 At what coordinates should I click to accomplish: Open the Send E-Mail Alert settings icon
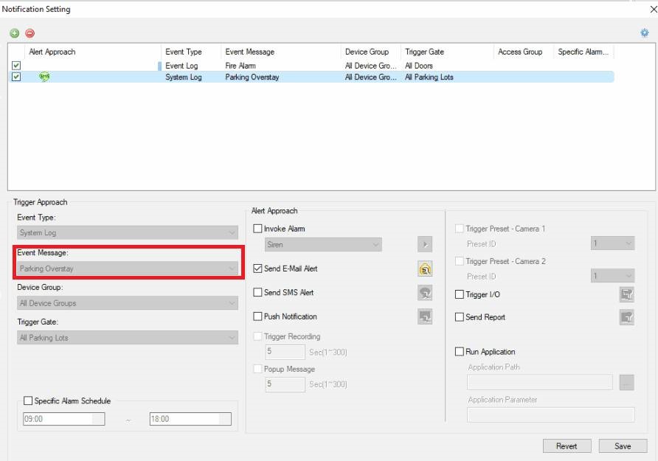tap(425, 269)
